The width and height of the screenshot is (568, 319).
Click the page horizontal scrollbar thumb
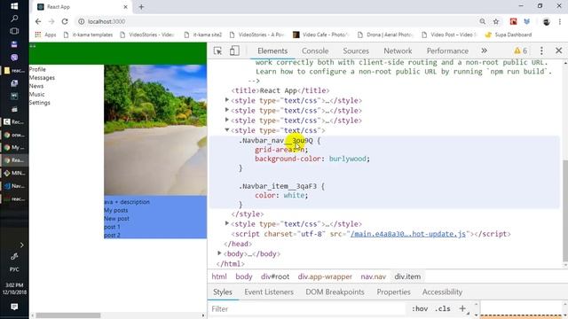(x=67, y=315)
